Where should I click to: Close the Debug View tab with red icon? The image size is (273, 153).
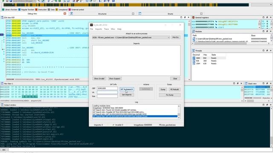point(65,14)
